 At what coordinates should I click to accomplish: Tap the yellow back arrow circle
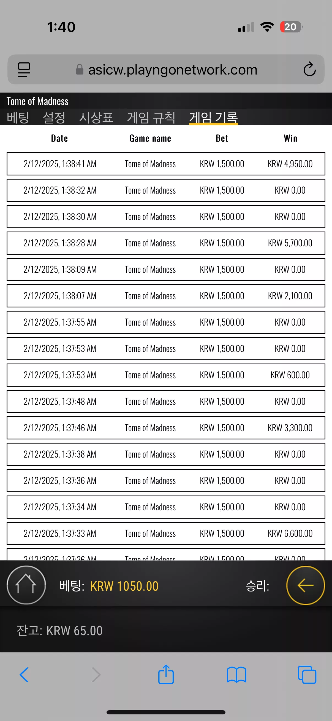(305, 585)
